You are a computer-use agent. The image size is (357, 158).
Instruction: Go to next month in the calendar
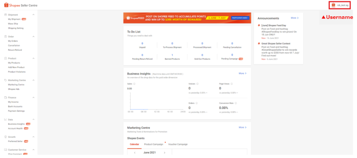[164, 153]
